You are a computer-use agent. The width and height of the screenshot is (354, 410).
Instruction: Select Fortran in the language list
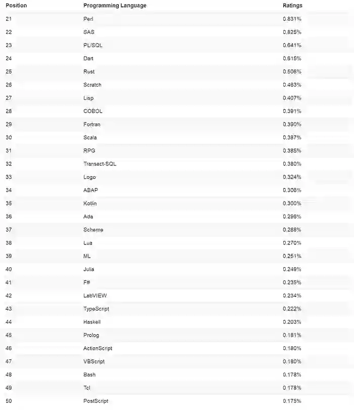click(92, 124)
